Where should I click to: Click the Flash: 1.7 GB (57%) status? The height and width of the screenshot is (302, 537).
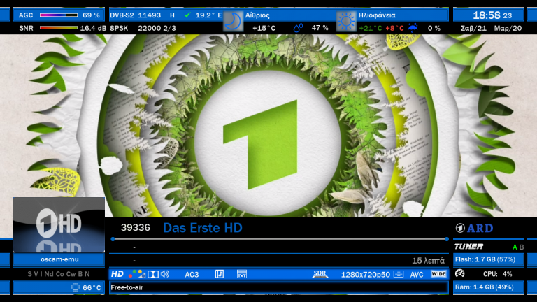coord(485,259)
